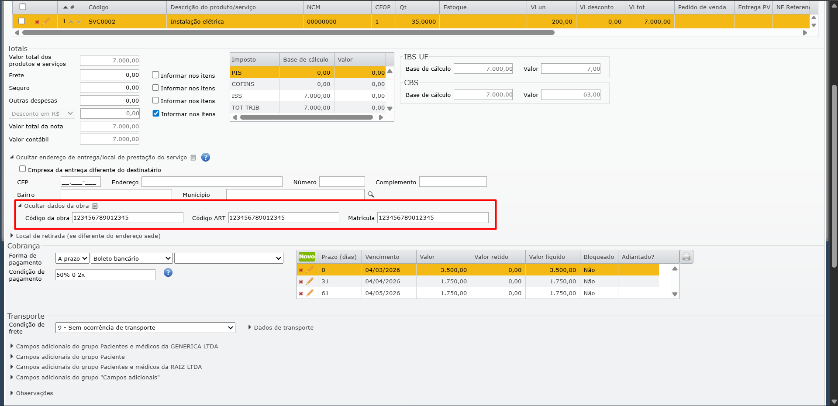
Task: Edit the Instalação elétrica item with pencil
Action: [46, 21]
